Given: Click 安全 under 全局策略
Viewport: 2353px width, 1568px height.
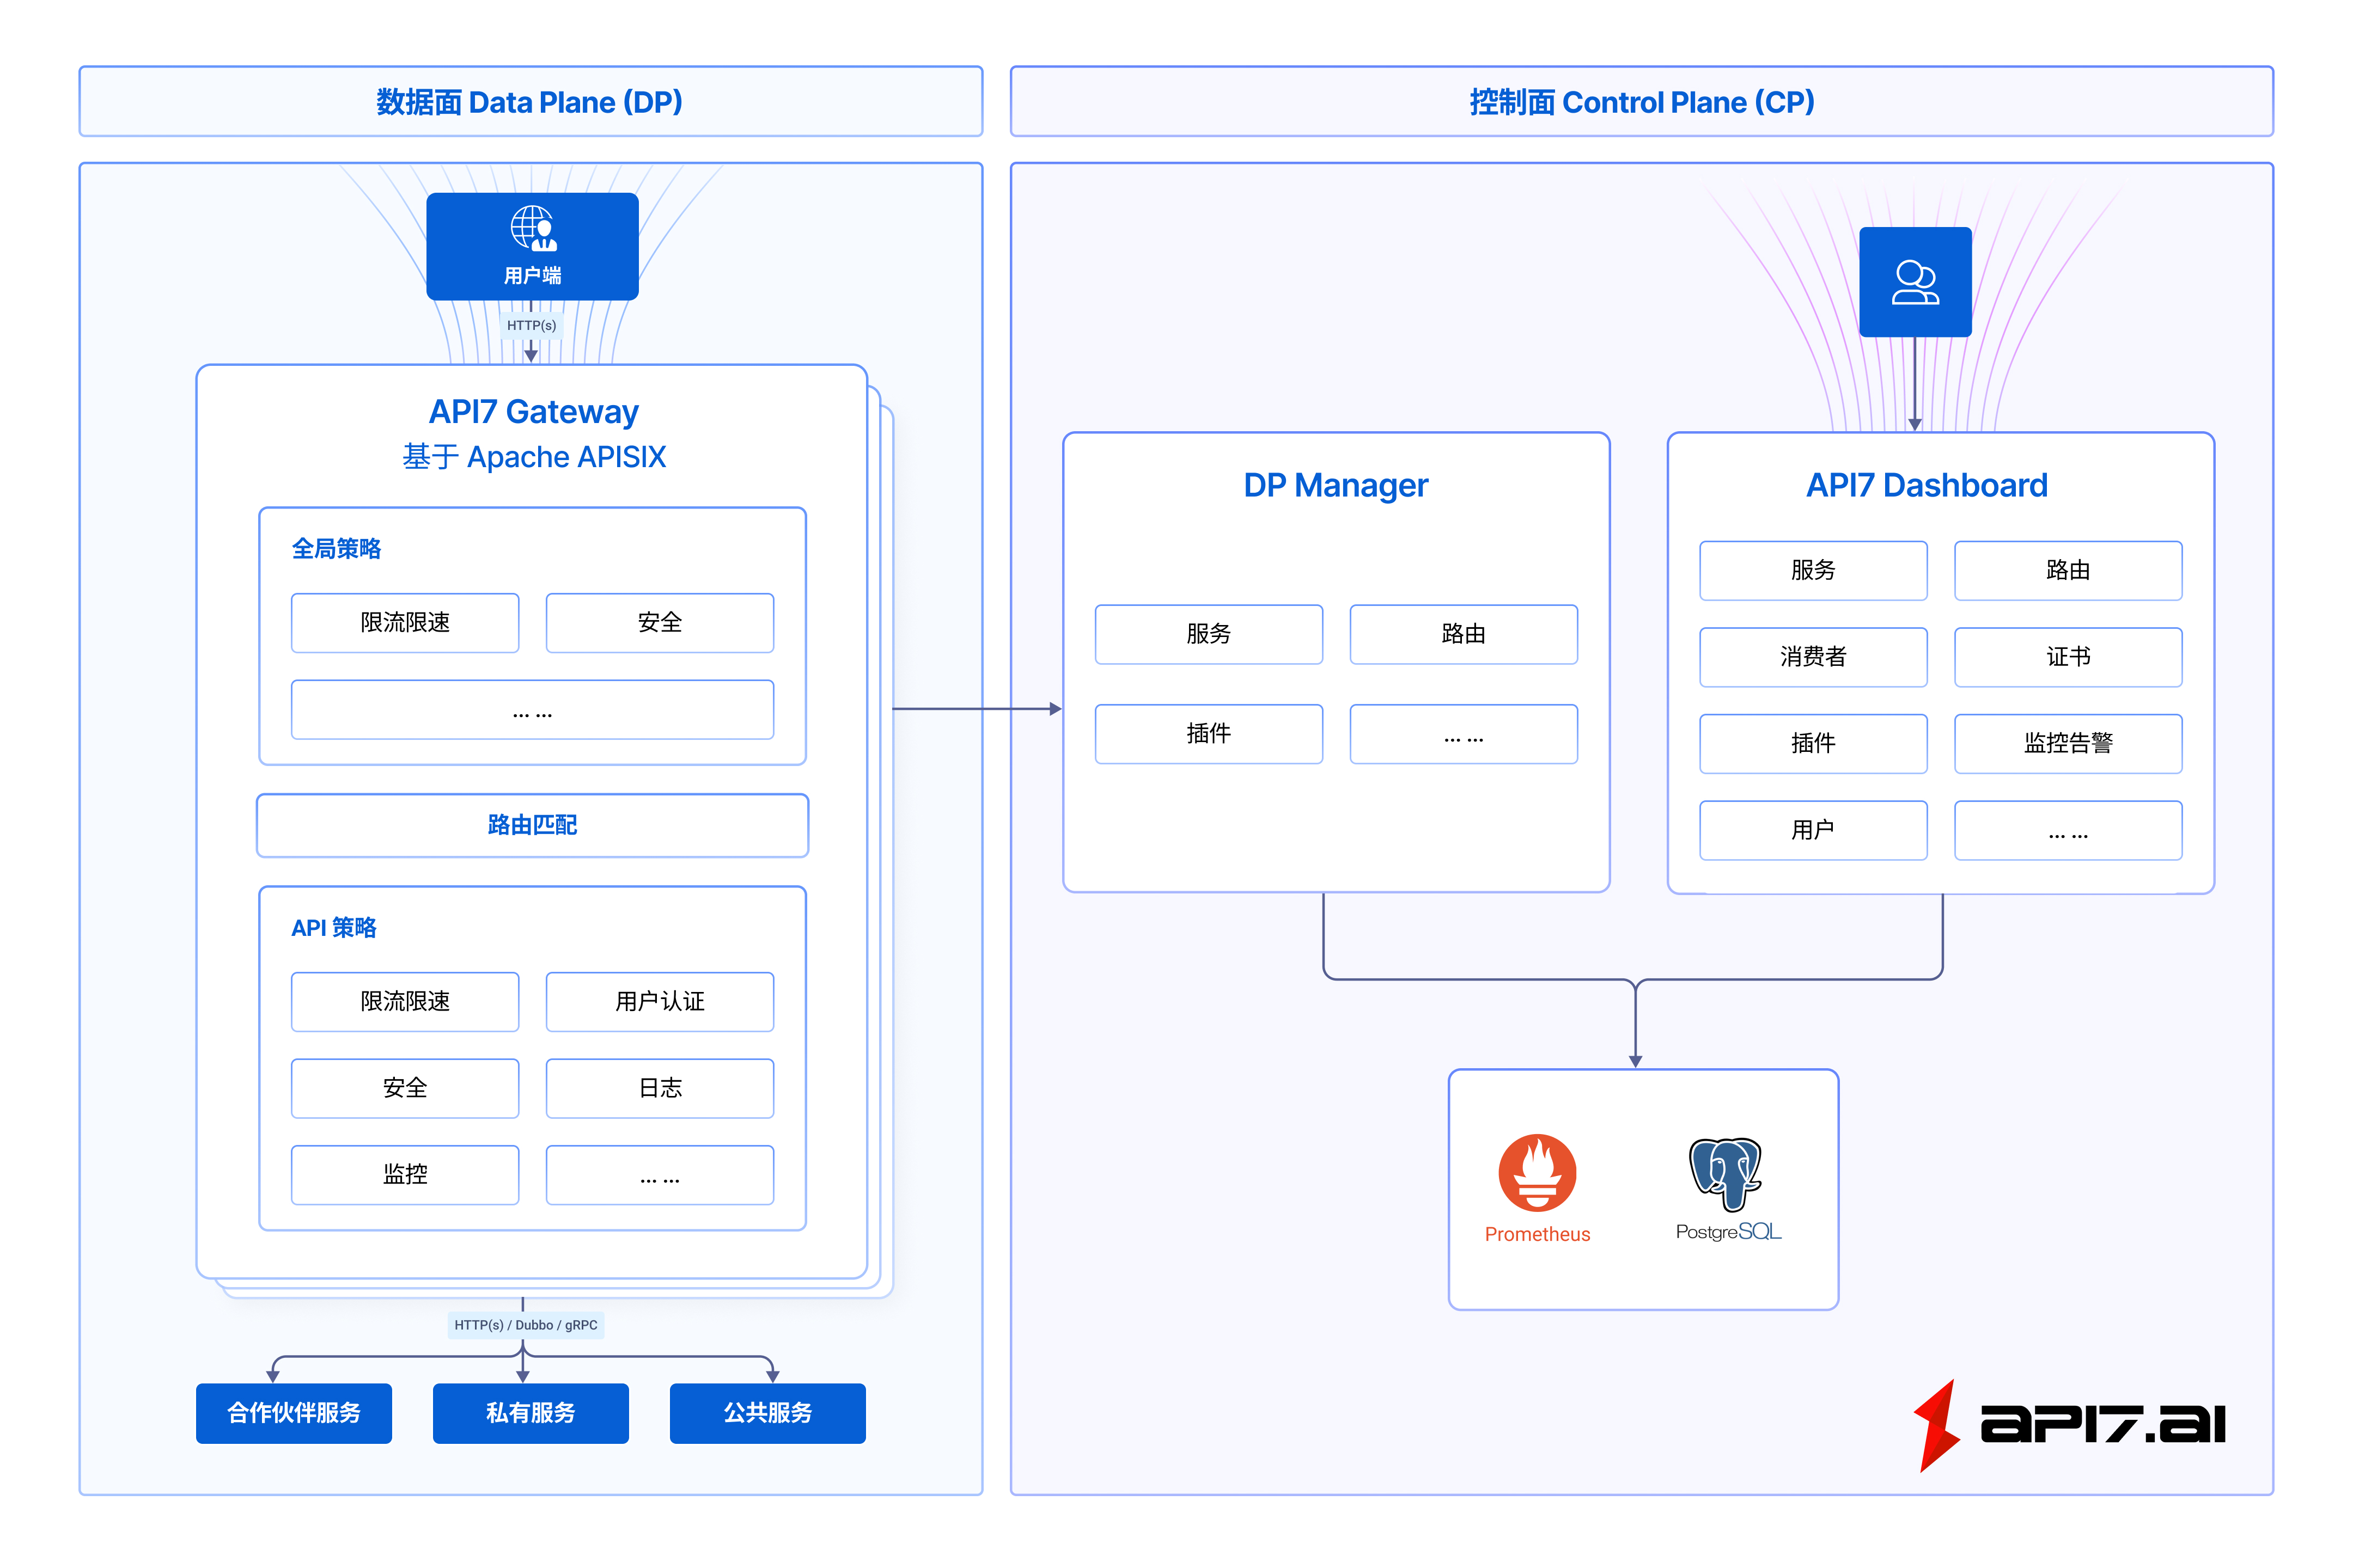Looking at the screenshot, I should pos(659,623).
